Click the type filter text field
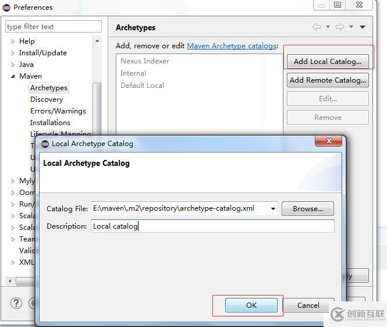This screenshot has width=387, height=327. click(54, 27)
